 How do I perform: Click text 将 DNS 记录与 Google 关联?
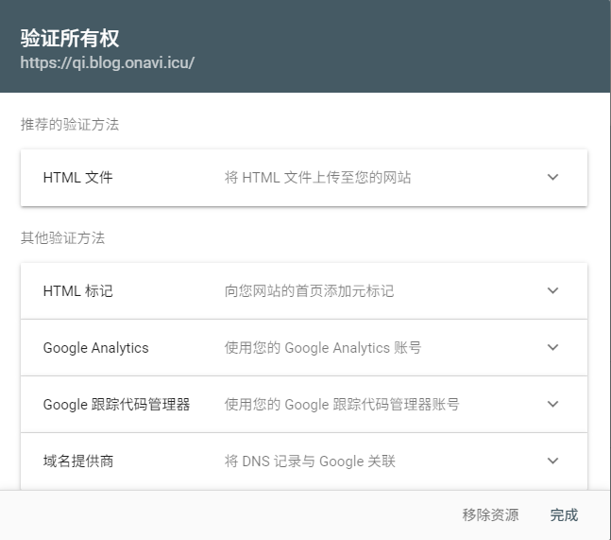(310, 461)
